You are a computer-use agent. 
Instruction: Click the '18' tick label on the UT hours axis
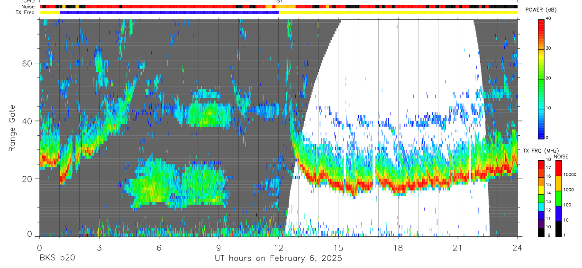point(398,247)
